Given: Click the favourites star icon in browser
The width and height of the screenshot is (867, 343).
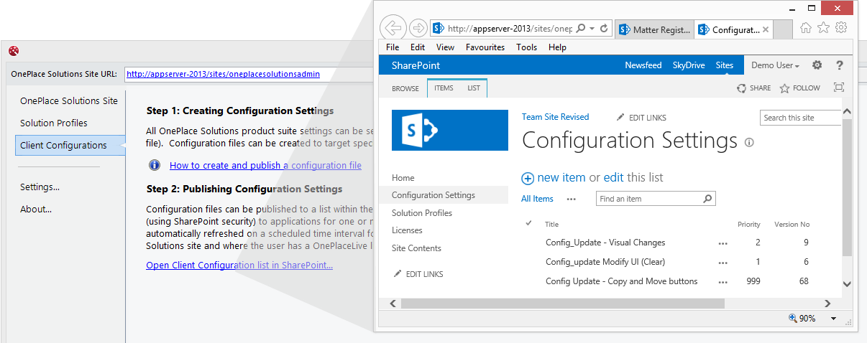Looking at the screenshot, I should [x=823, y=28].
